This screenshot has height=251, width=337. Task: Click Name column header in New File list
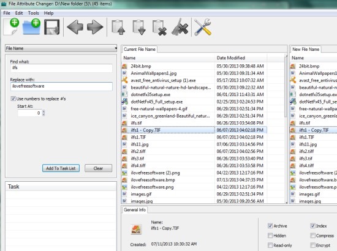(314, 58)
